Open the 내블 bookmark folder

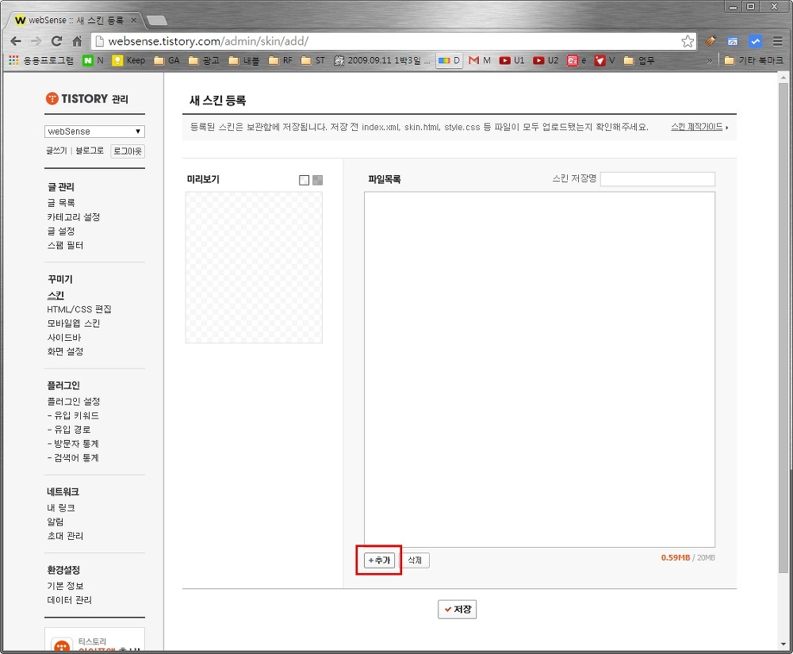point(243,61)
